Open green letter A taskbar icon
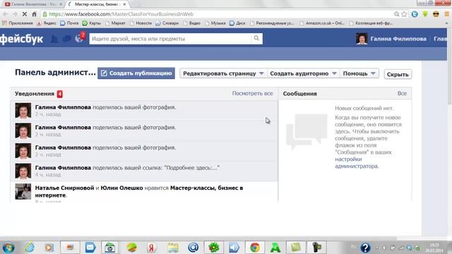 275,248
